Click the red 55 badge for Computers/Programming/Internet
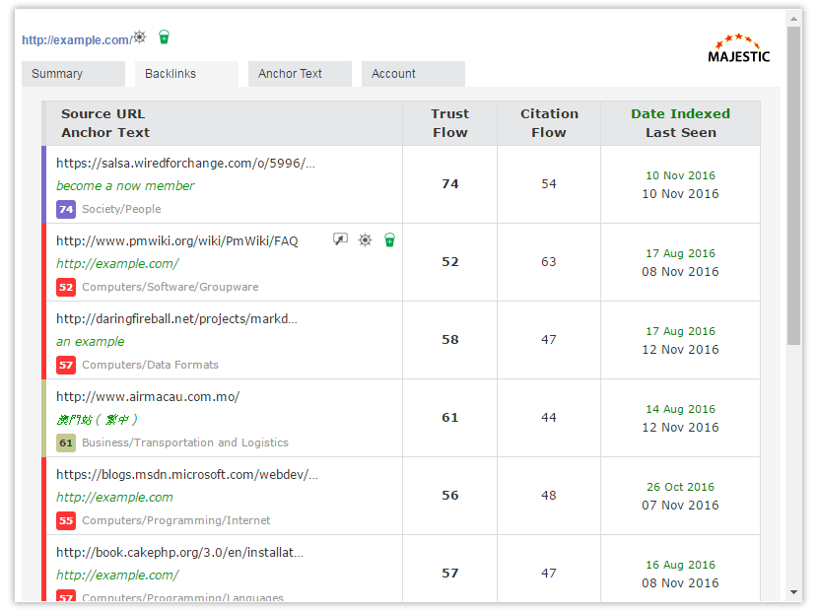Image resolution: width=818 pixels, height=611 pixels. click(66, 520)
